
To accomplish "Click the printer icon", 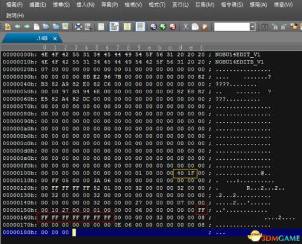I will coord(78,27).
